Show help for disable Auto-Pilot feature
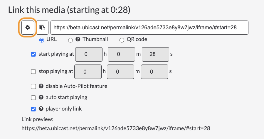 [x=41, y=86]
